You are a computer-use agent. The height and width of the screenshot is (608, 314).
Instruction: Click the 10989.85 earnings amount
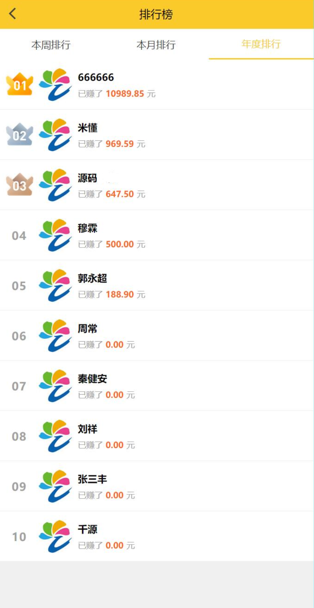pyautogui.click(x=125, y=94)
